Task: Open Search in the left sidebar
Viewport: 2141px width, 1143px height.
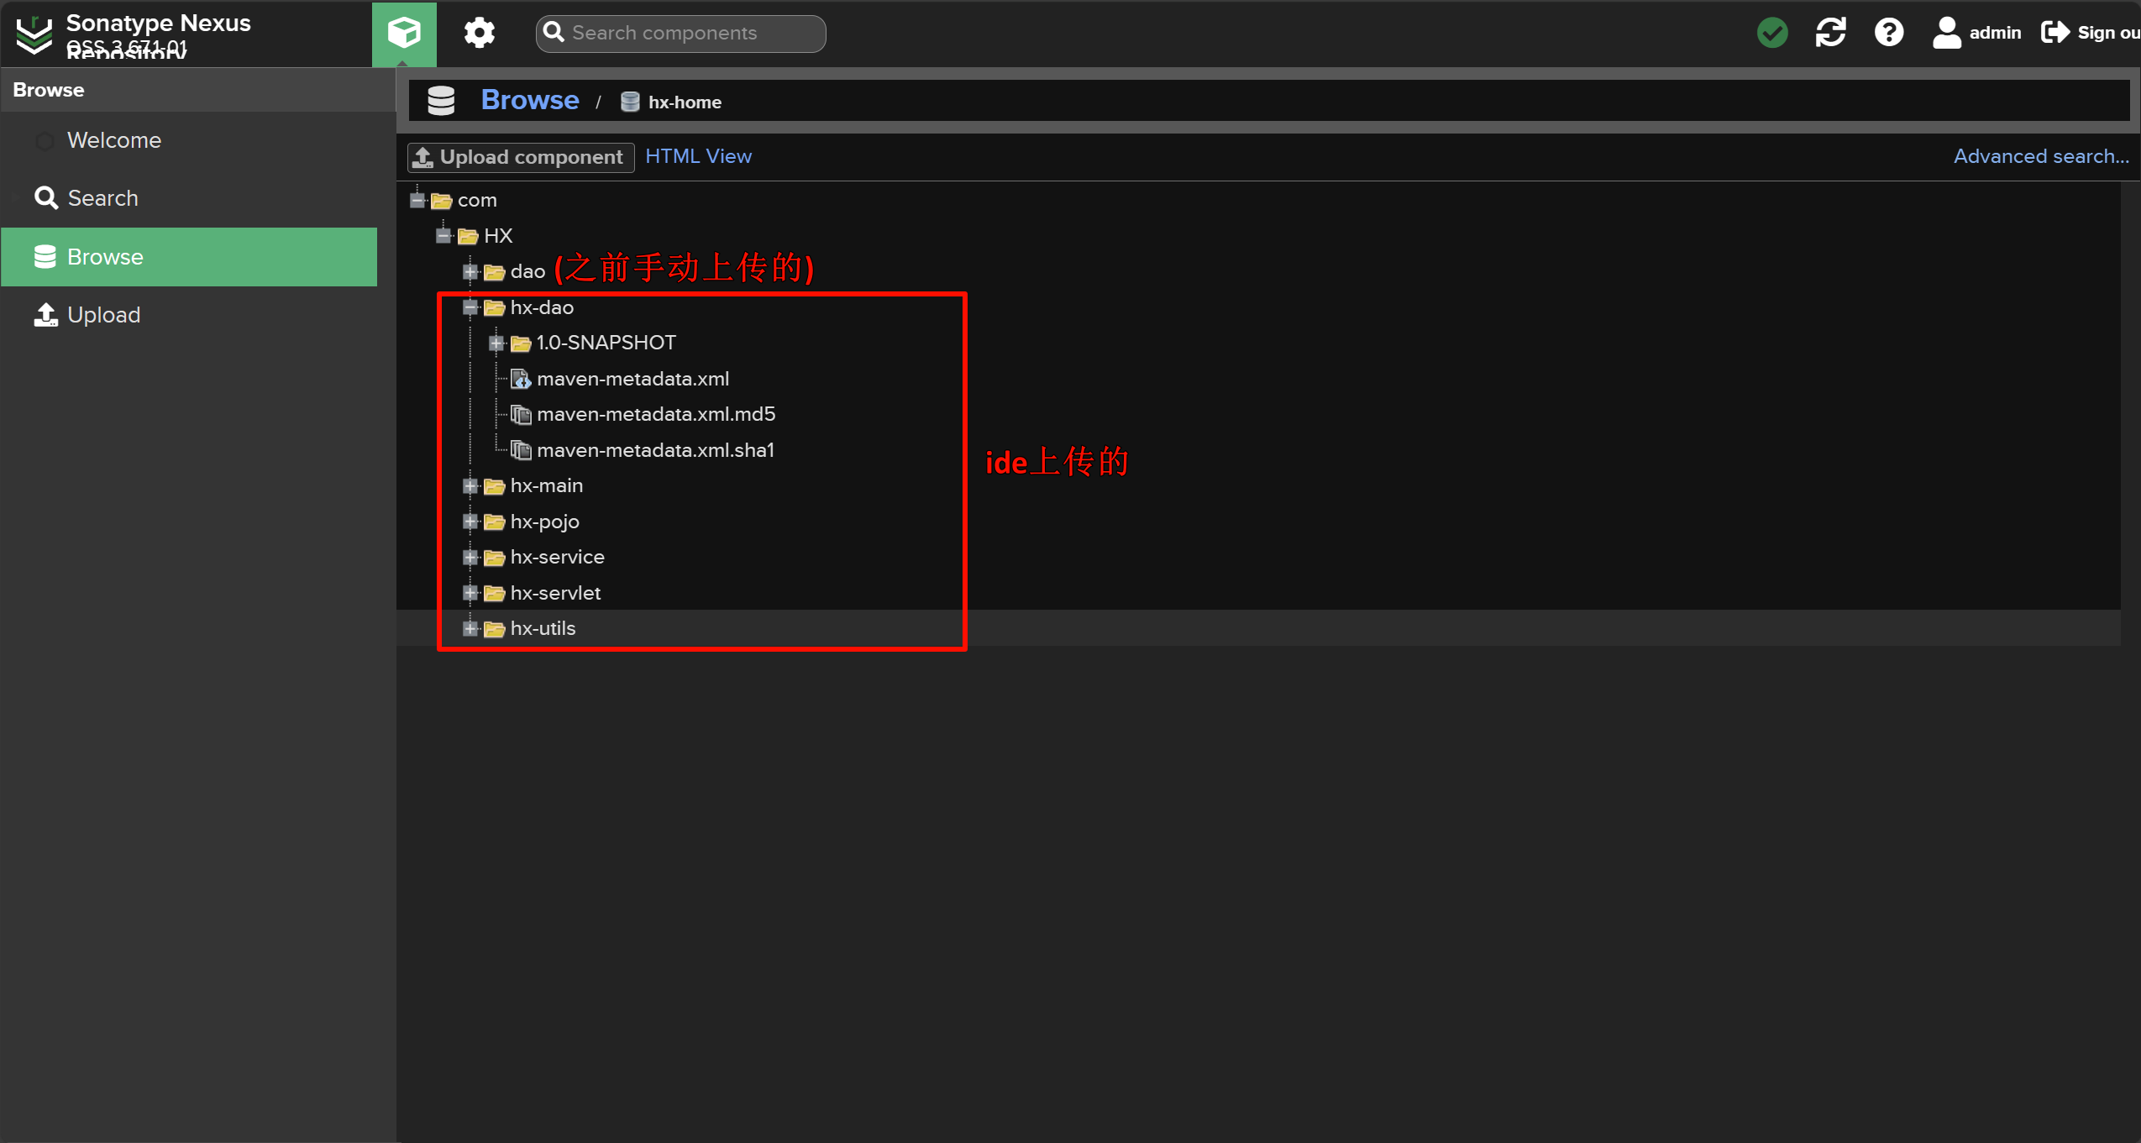Action: (x=102, y=198)
